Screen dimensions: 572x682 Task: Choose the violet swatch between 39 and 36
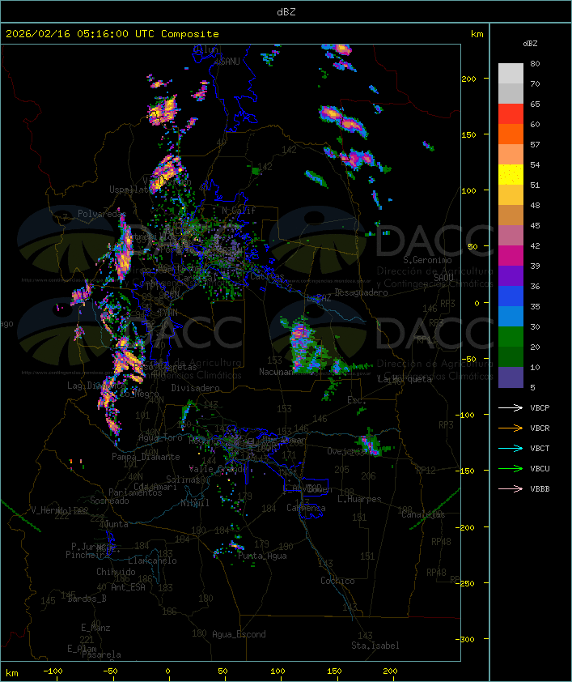[x=511, y=275]
